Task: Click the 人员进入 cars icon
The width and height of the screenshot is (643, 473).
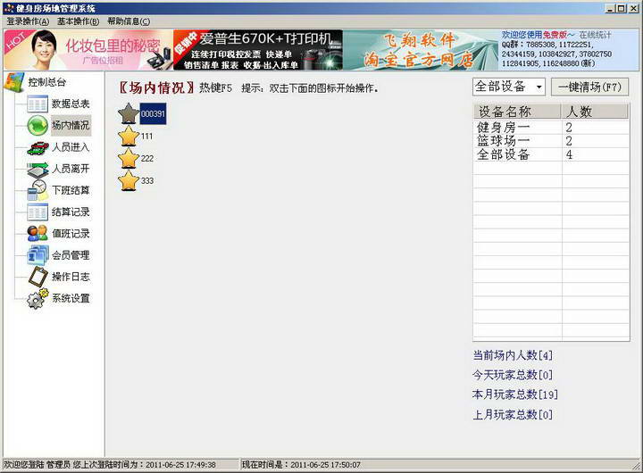Action: (x=38, y=147)
